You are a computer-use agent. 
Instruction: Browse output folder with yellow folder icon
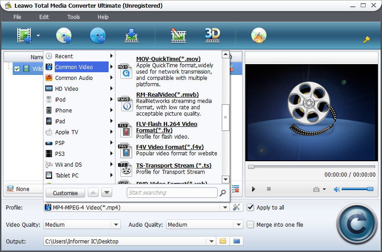point(223,241)
